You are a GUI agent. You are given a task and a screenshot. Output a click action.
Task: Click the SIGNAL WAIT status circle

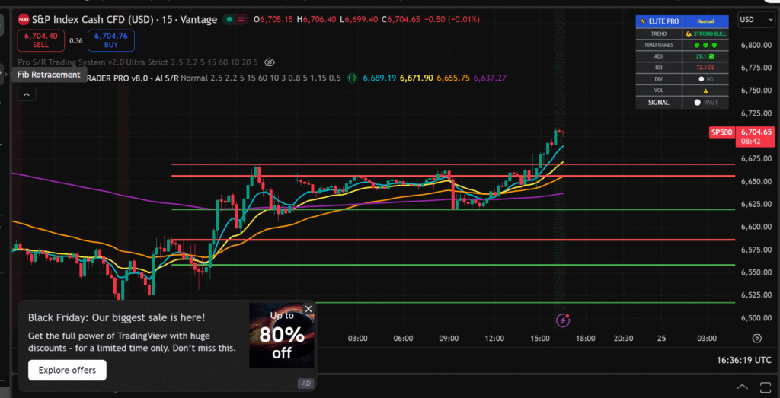697,101
